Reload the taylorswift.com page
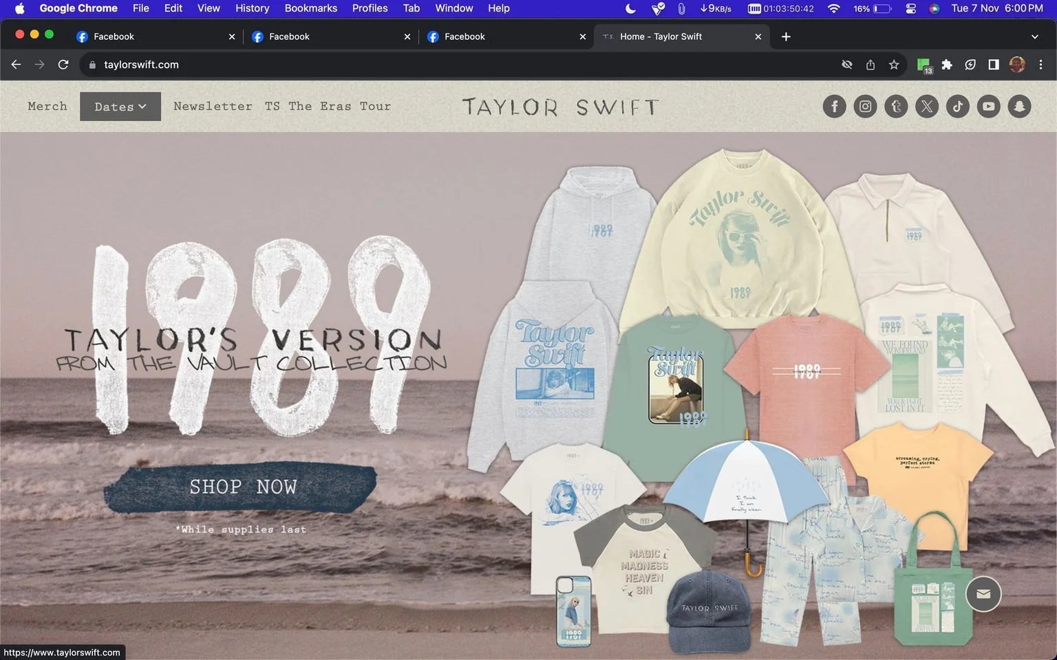Image resolution: width=1057 pixels, height=660 pixels. (x=63, y=65)
